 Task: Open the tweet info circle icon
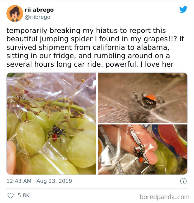[183, 181]
